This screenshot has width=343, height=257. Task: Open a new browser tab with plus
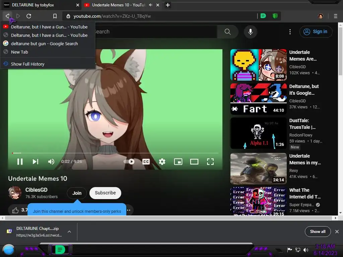[168, 5]
